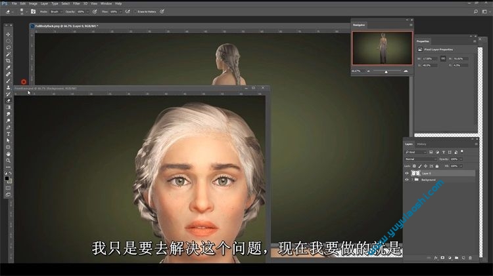Select the Gradient tool

click(x=8, y=108)
